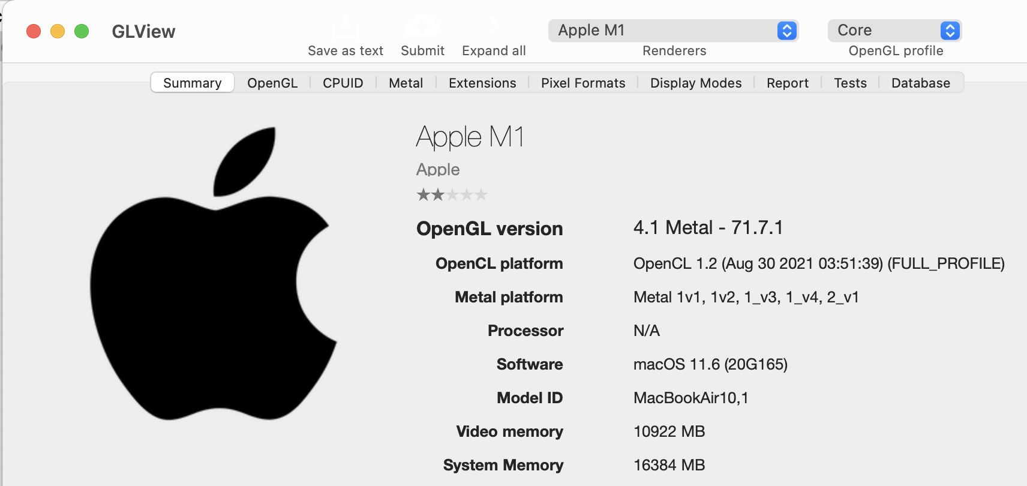
Task: View the Display Modes tab
Action: [x=695, y=83]
